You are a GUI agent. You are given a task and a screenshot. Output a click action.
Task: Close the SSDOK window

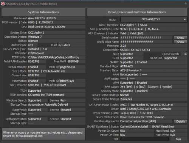pyautogui.click(x=186, y=3)
